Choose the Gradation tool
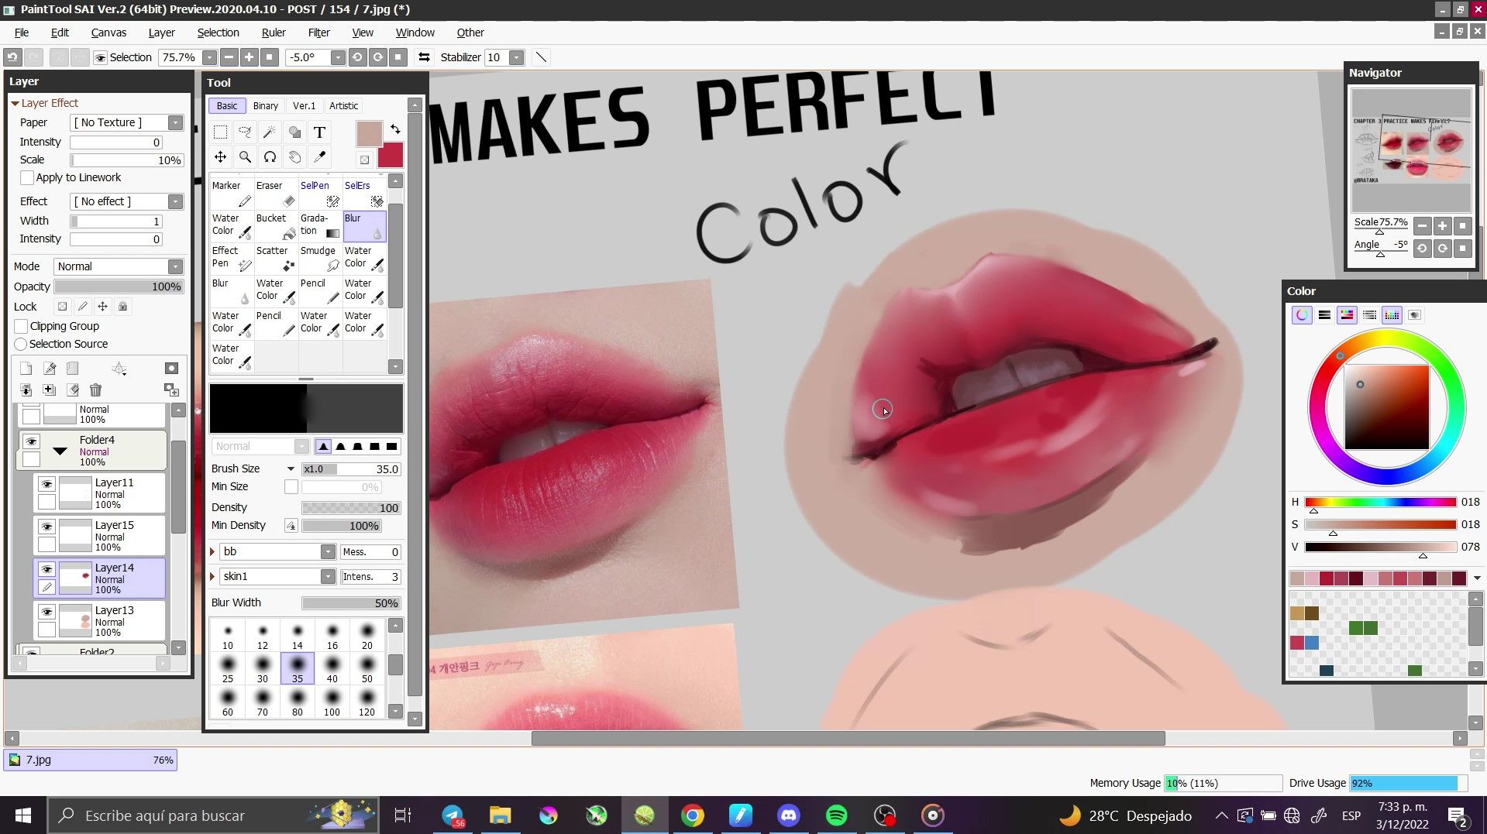Viewport: 1487px width, 834px height. pyautogui.click(x=319, y=225)
